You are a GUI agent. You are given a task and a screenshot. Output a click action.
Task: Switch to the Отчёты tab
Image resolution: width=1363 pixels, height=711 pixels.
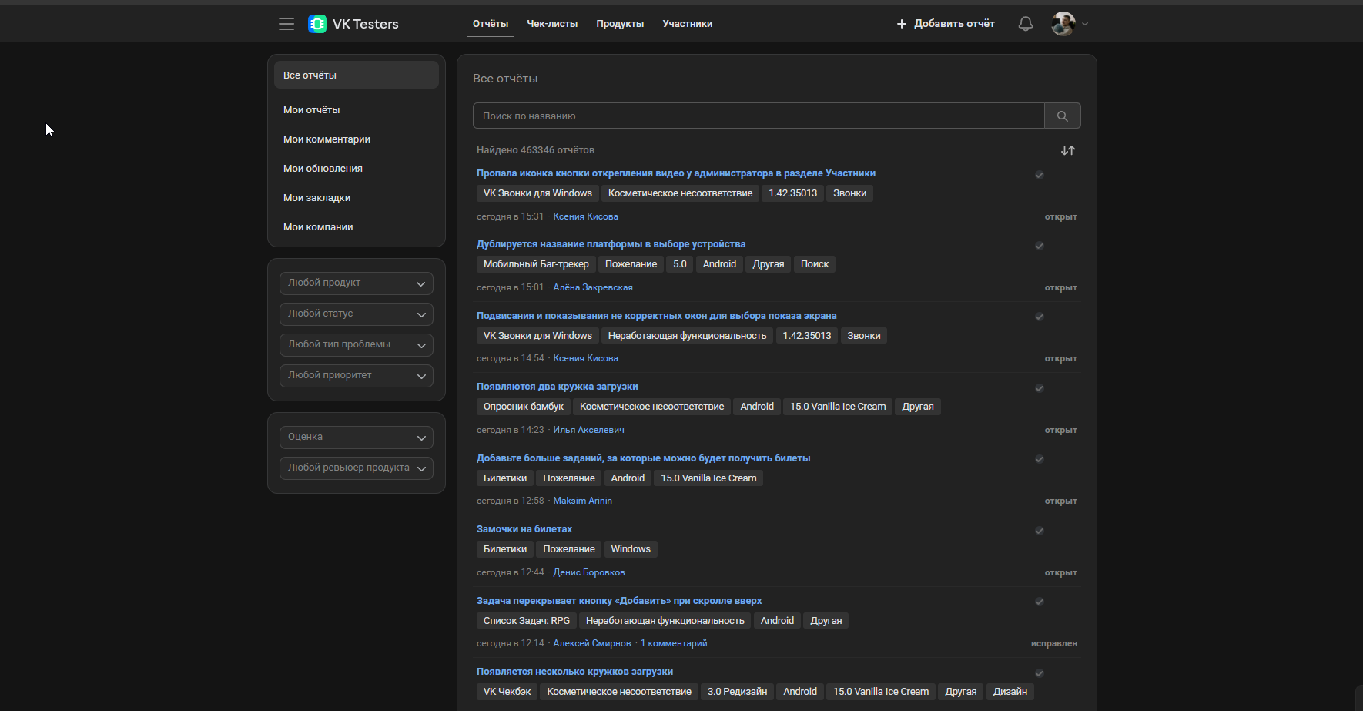[491, 24]
